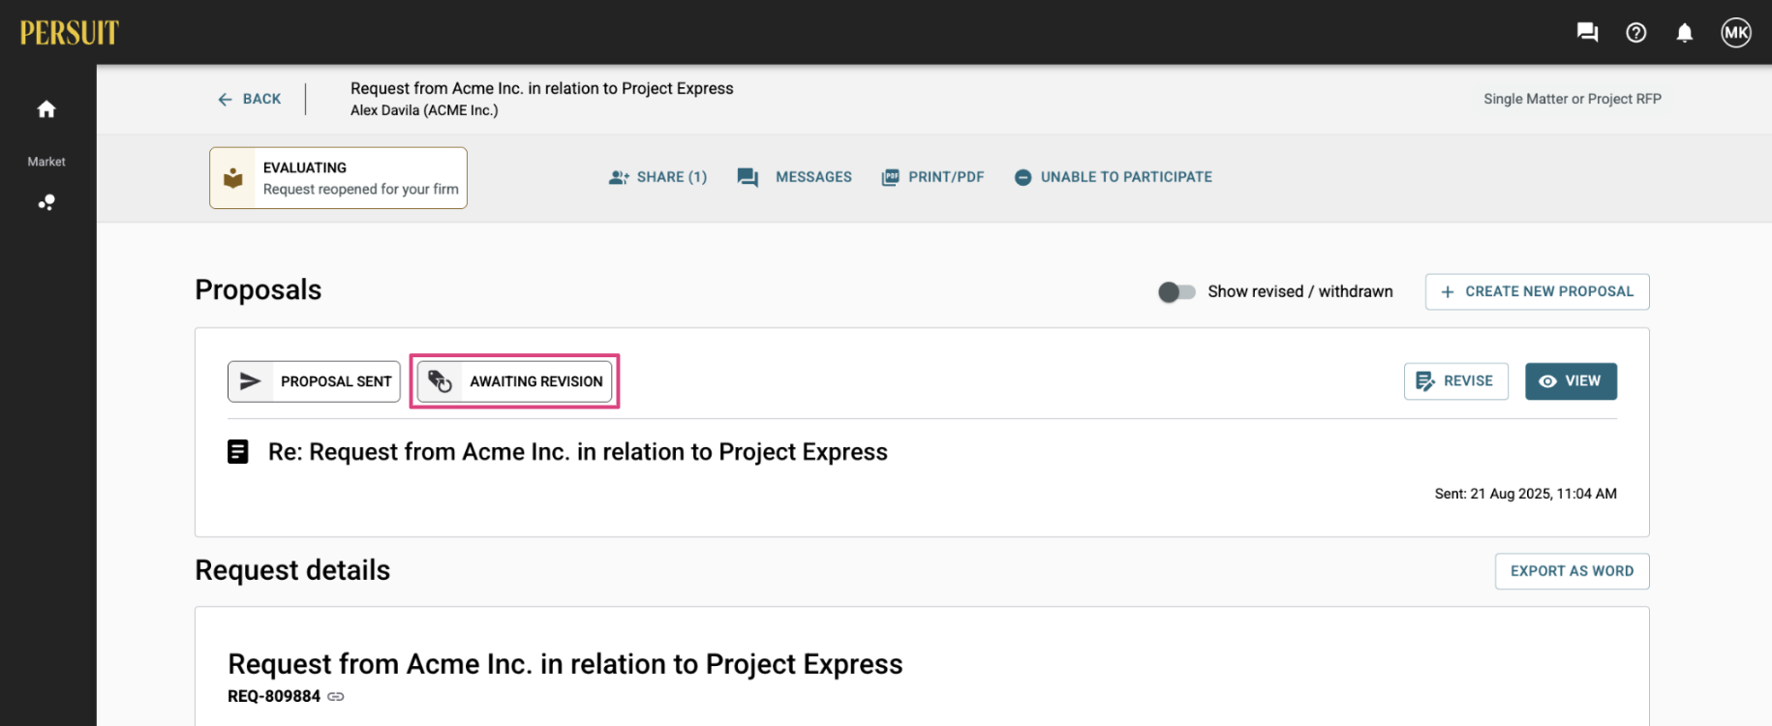The width and height of the screenshot is (1772, 726).
Task: Click the REQ-809884 identifier text
Action: point(274,697)
